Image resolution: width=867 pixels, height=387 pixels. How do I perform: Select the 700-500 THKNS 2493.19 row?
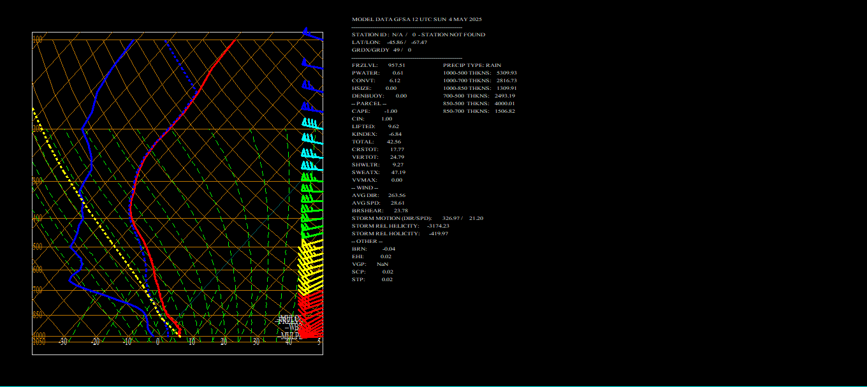(x=479, y=96)
